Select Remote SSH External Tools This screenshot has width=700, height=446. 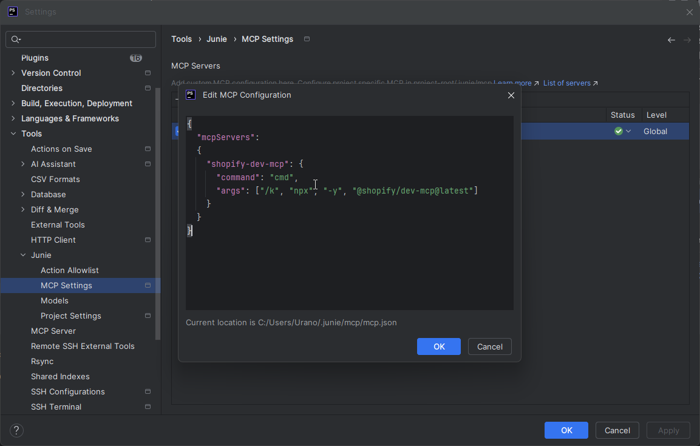(x=83, y=346)
